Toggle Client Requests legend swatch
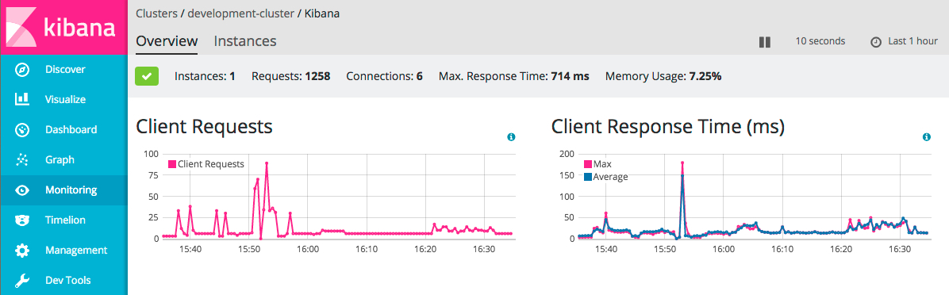This screenshot has height=295, width=949. (172, 164)
